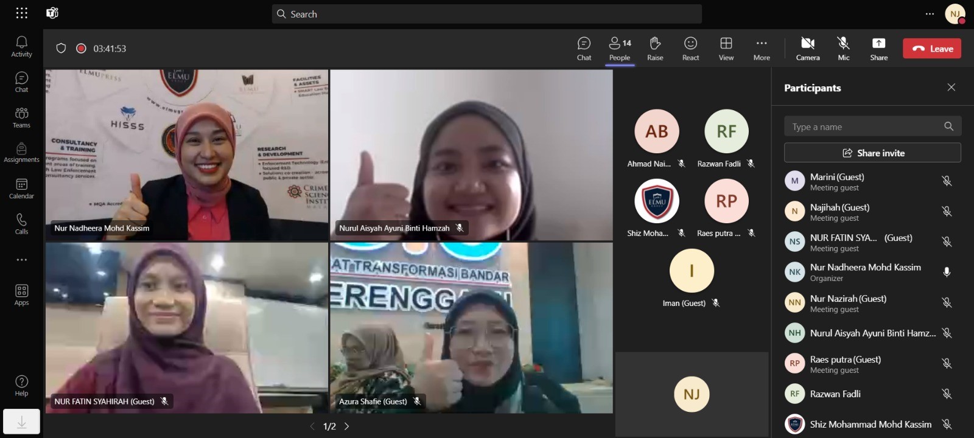
Task: Open the View layout options
Action: (726, 48)
